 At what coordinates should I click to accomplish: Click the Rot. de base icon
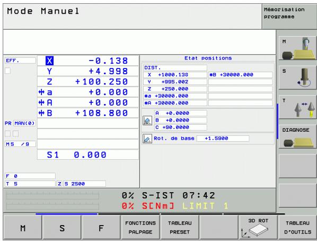(x=147, y=139)
